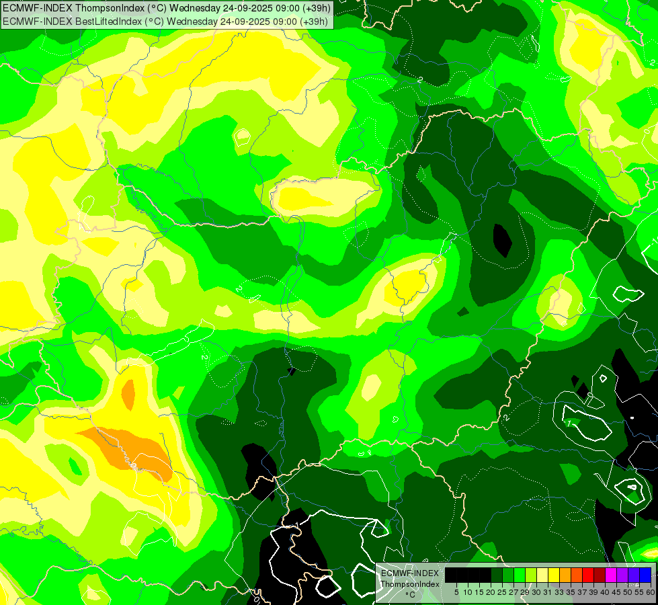Image resolution: width=658 pixels, height=605 pixels.
Task: Click the legend tick value 40
Action: tap(606, 592)
